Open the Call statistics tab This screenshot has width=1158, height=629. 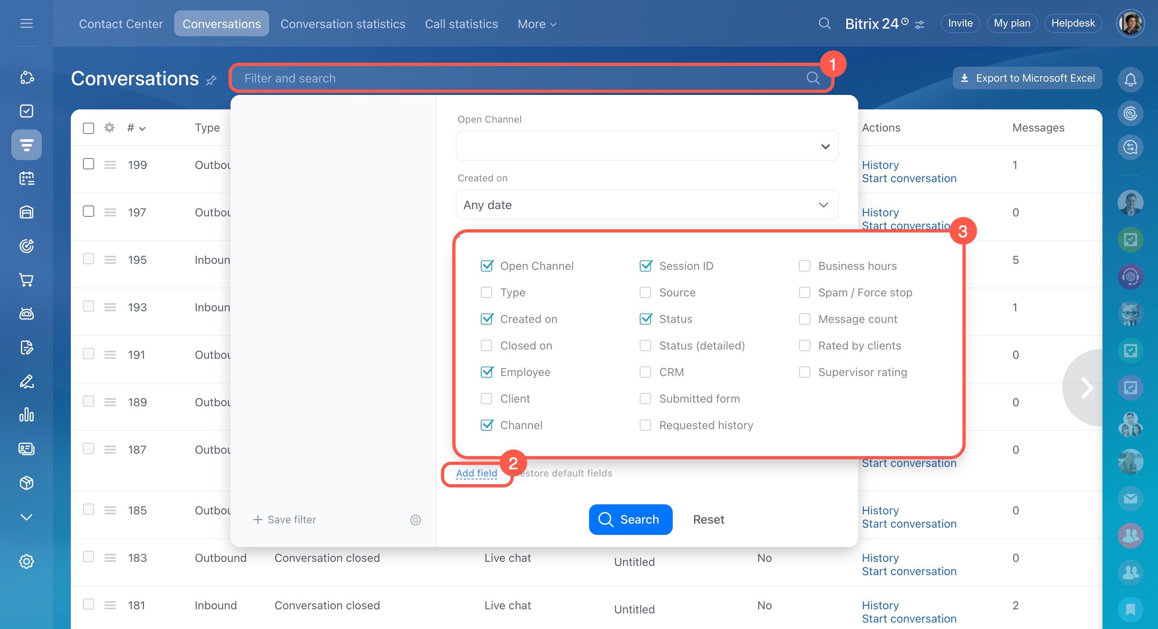pos(461,24)
